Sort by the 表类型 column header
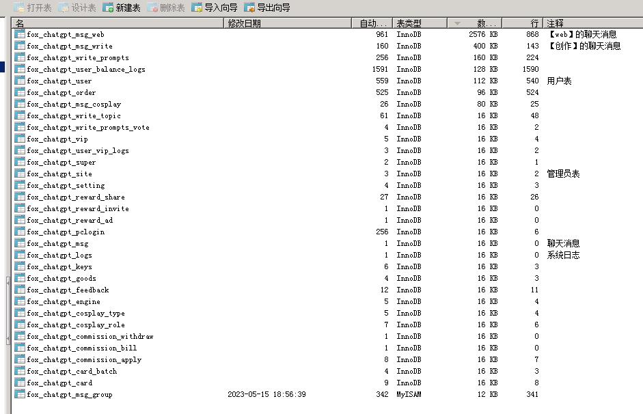The width and height of the screenshot is (643, 414). coord(420,23)
